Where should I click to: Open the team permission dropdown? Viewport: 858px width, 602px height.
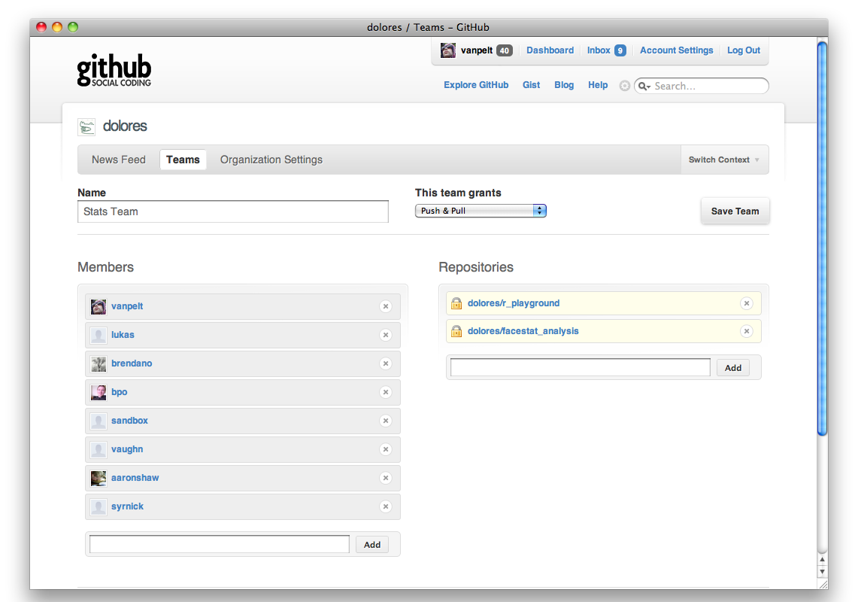pyautogui.click(x=481, y=211)
